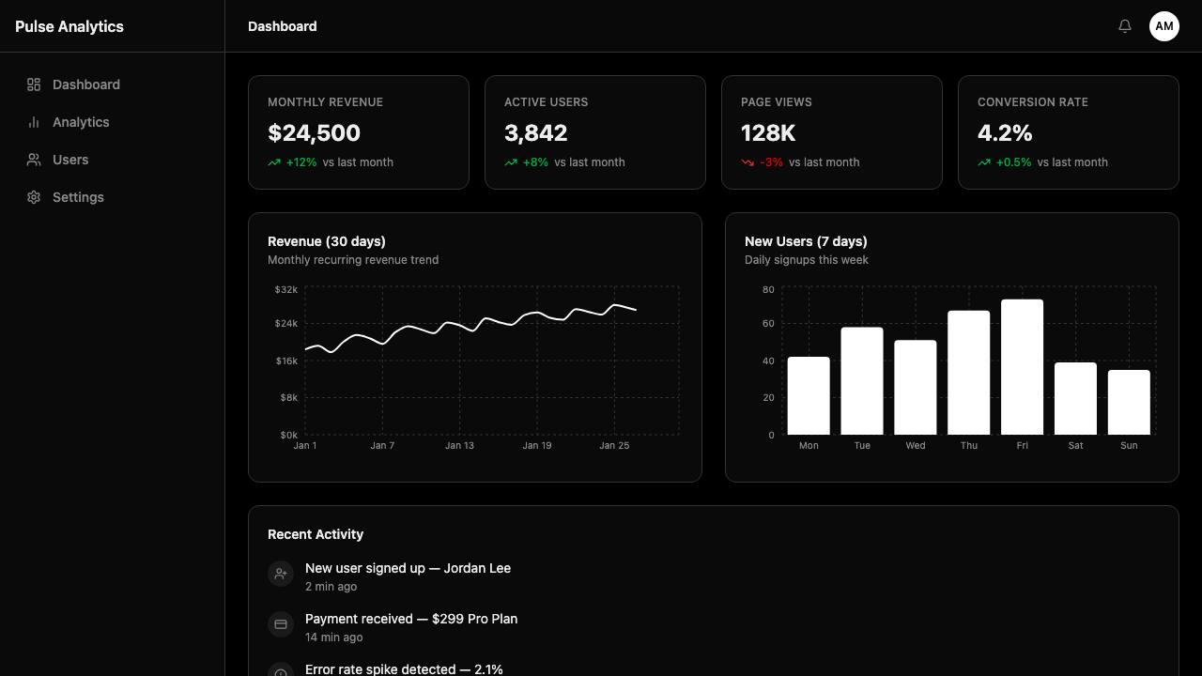
Task: Click the Monday bar in New Users chart
Action: point(809,396)
